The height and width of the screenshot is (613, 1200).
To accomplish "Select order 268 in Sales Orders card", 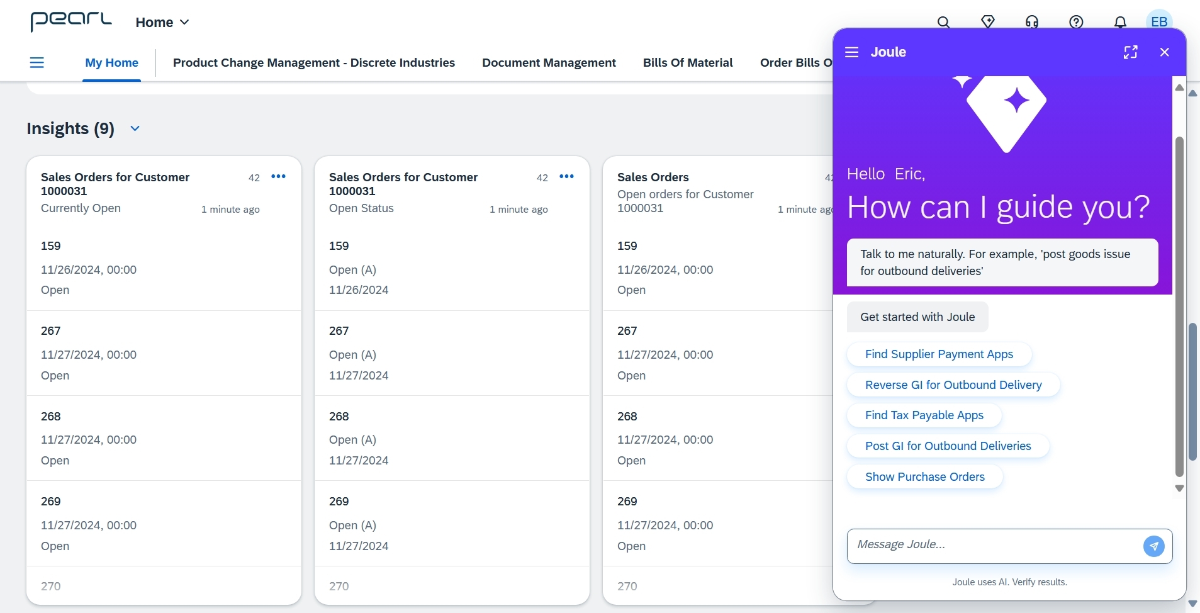I will pos(718,438).
